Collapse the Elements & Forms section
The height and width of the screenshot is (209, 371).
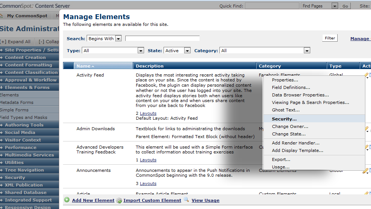pyautogui.click(x=29, y=87)
